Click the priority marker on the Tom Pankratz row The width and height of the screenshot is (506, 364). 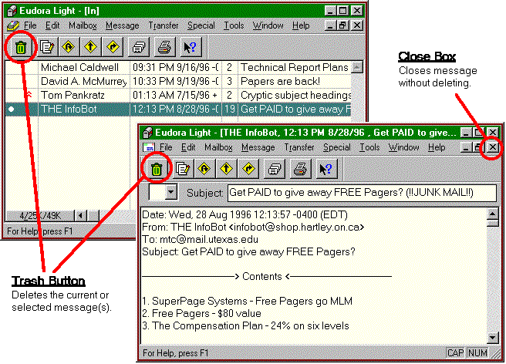pos(29,94)
